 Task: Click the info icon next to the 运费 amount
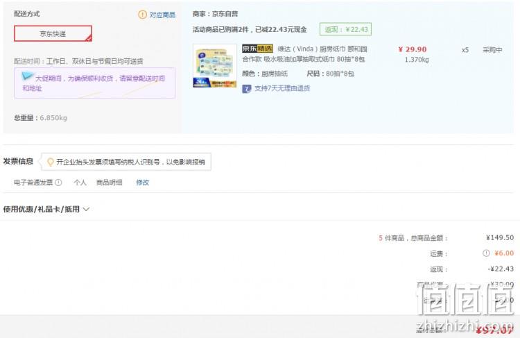pos(486,253)
